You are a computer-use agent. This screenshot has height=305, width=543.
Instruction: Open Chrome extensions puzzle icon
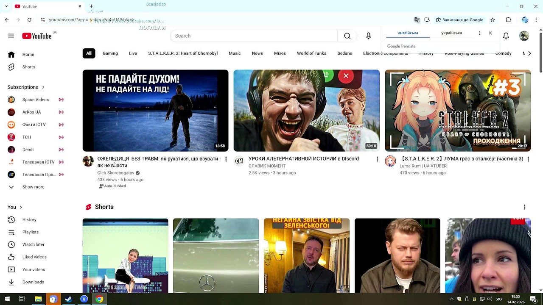(x=508, y=20)
